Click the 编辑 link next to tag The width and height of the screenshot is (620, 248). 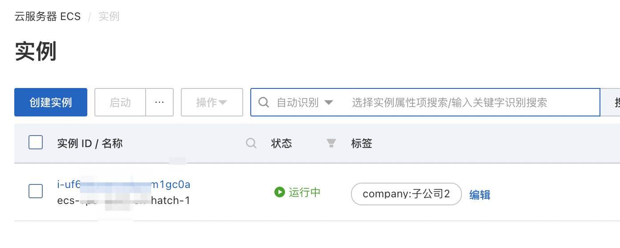(480, 195)
